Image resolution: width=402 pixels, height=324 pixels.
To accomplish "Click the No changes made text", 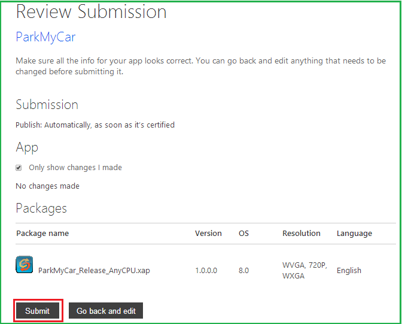I will [47, 186].
